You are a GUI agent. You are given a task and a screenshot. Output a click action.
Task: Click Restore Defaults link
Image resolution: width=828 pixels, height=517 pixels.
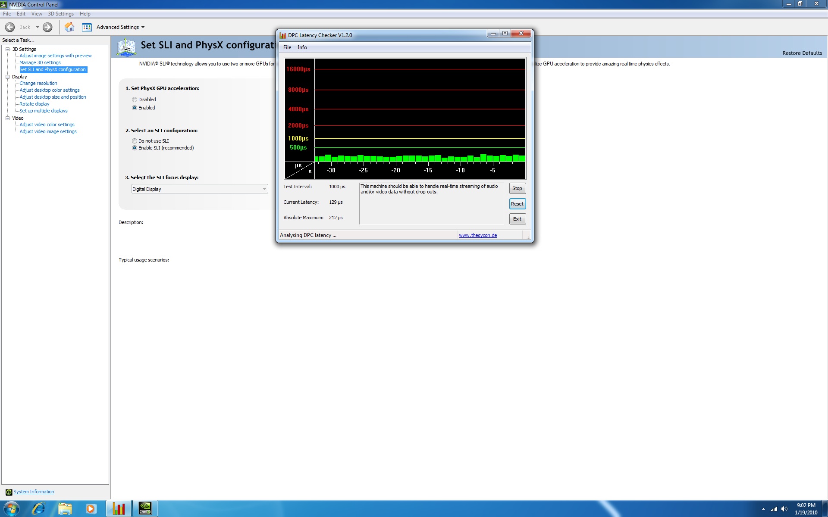(x=802, y=53)
